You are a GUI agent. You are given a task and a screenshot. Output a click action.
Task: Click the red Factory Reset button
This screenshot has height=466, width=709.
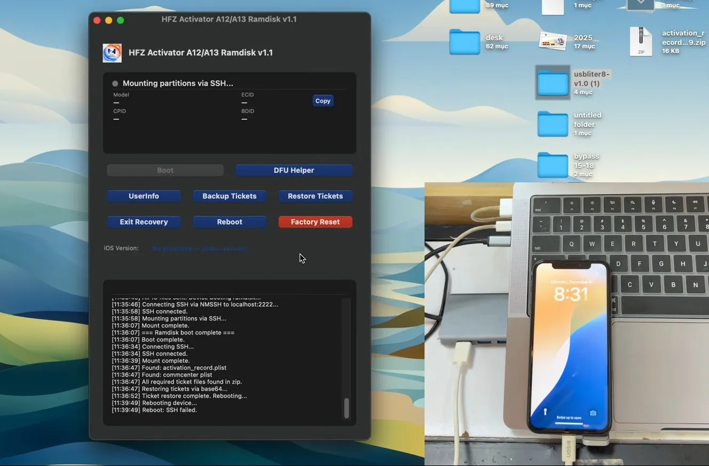(316, 222)
